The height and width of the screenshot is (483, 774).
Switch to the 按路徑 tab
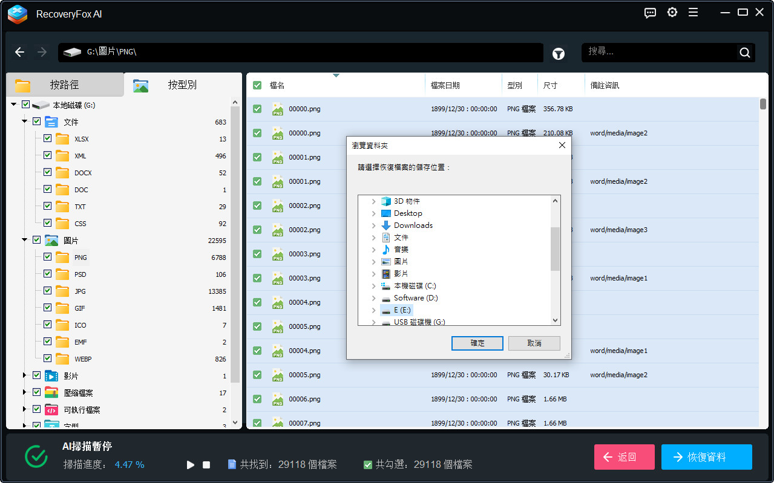(x=64, y=85)
